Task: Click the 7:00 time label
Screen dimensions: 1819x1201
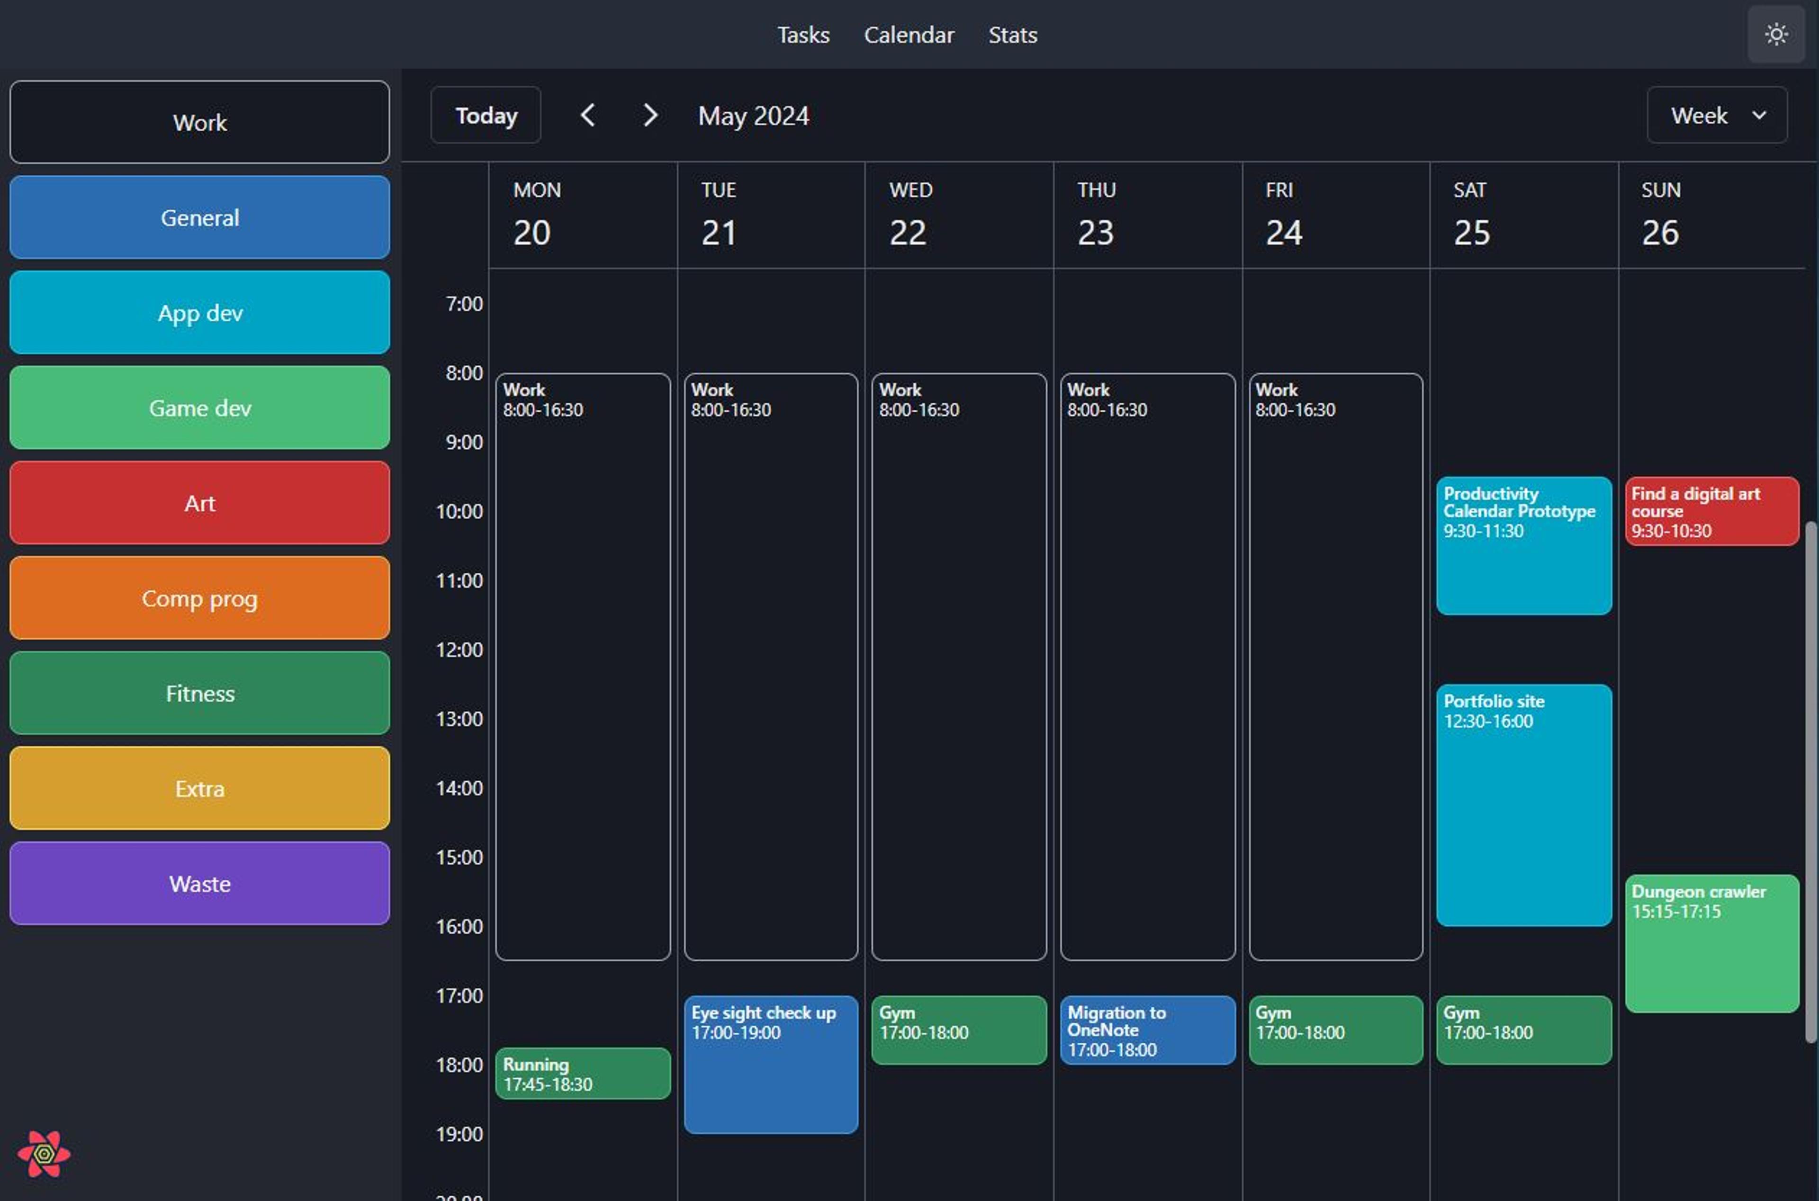Action: point(464,303)
